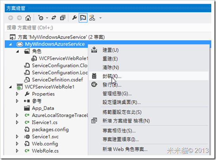
Task: Collapse the MyWindowsAzureService project node
Action: (x=10, y=44)
